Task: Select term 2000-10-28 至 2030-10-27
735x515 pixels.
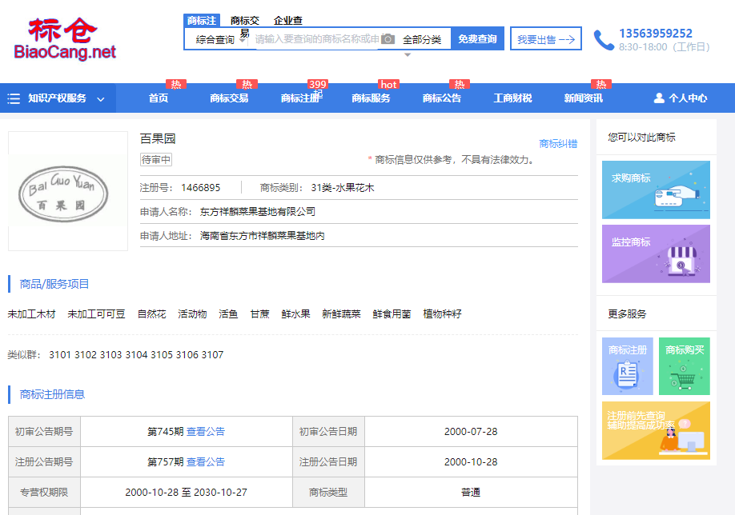Action: point(186,493)
